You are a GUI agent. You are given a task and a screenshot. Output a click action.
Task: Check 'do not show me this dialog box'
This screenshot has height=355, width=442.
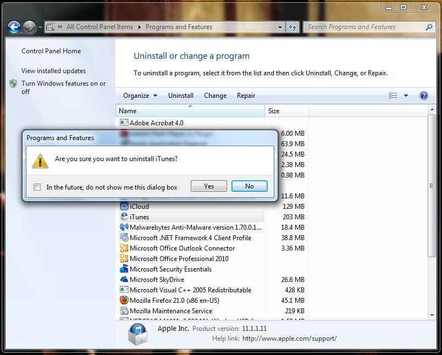click(x=37, y=187)
